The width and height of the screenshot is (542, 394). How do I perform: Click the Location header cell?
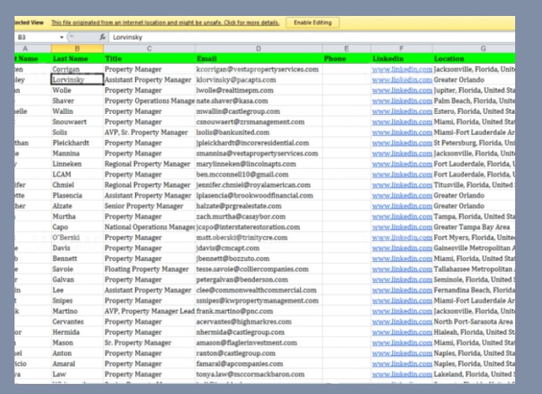pyautogui.click(x=474, y=59)
